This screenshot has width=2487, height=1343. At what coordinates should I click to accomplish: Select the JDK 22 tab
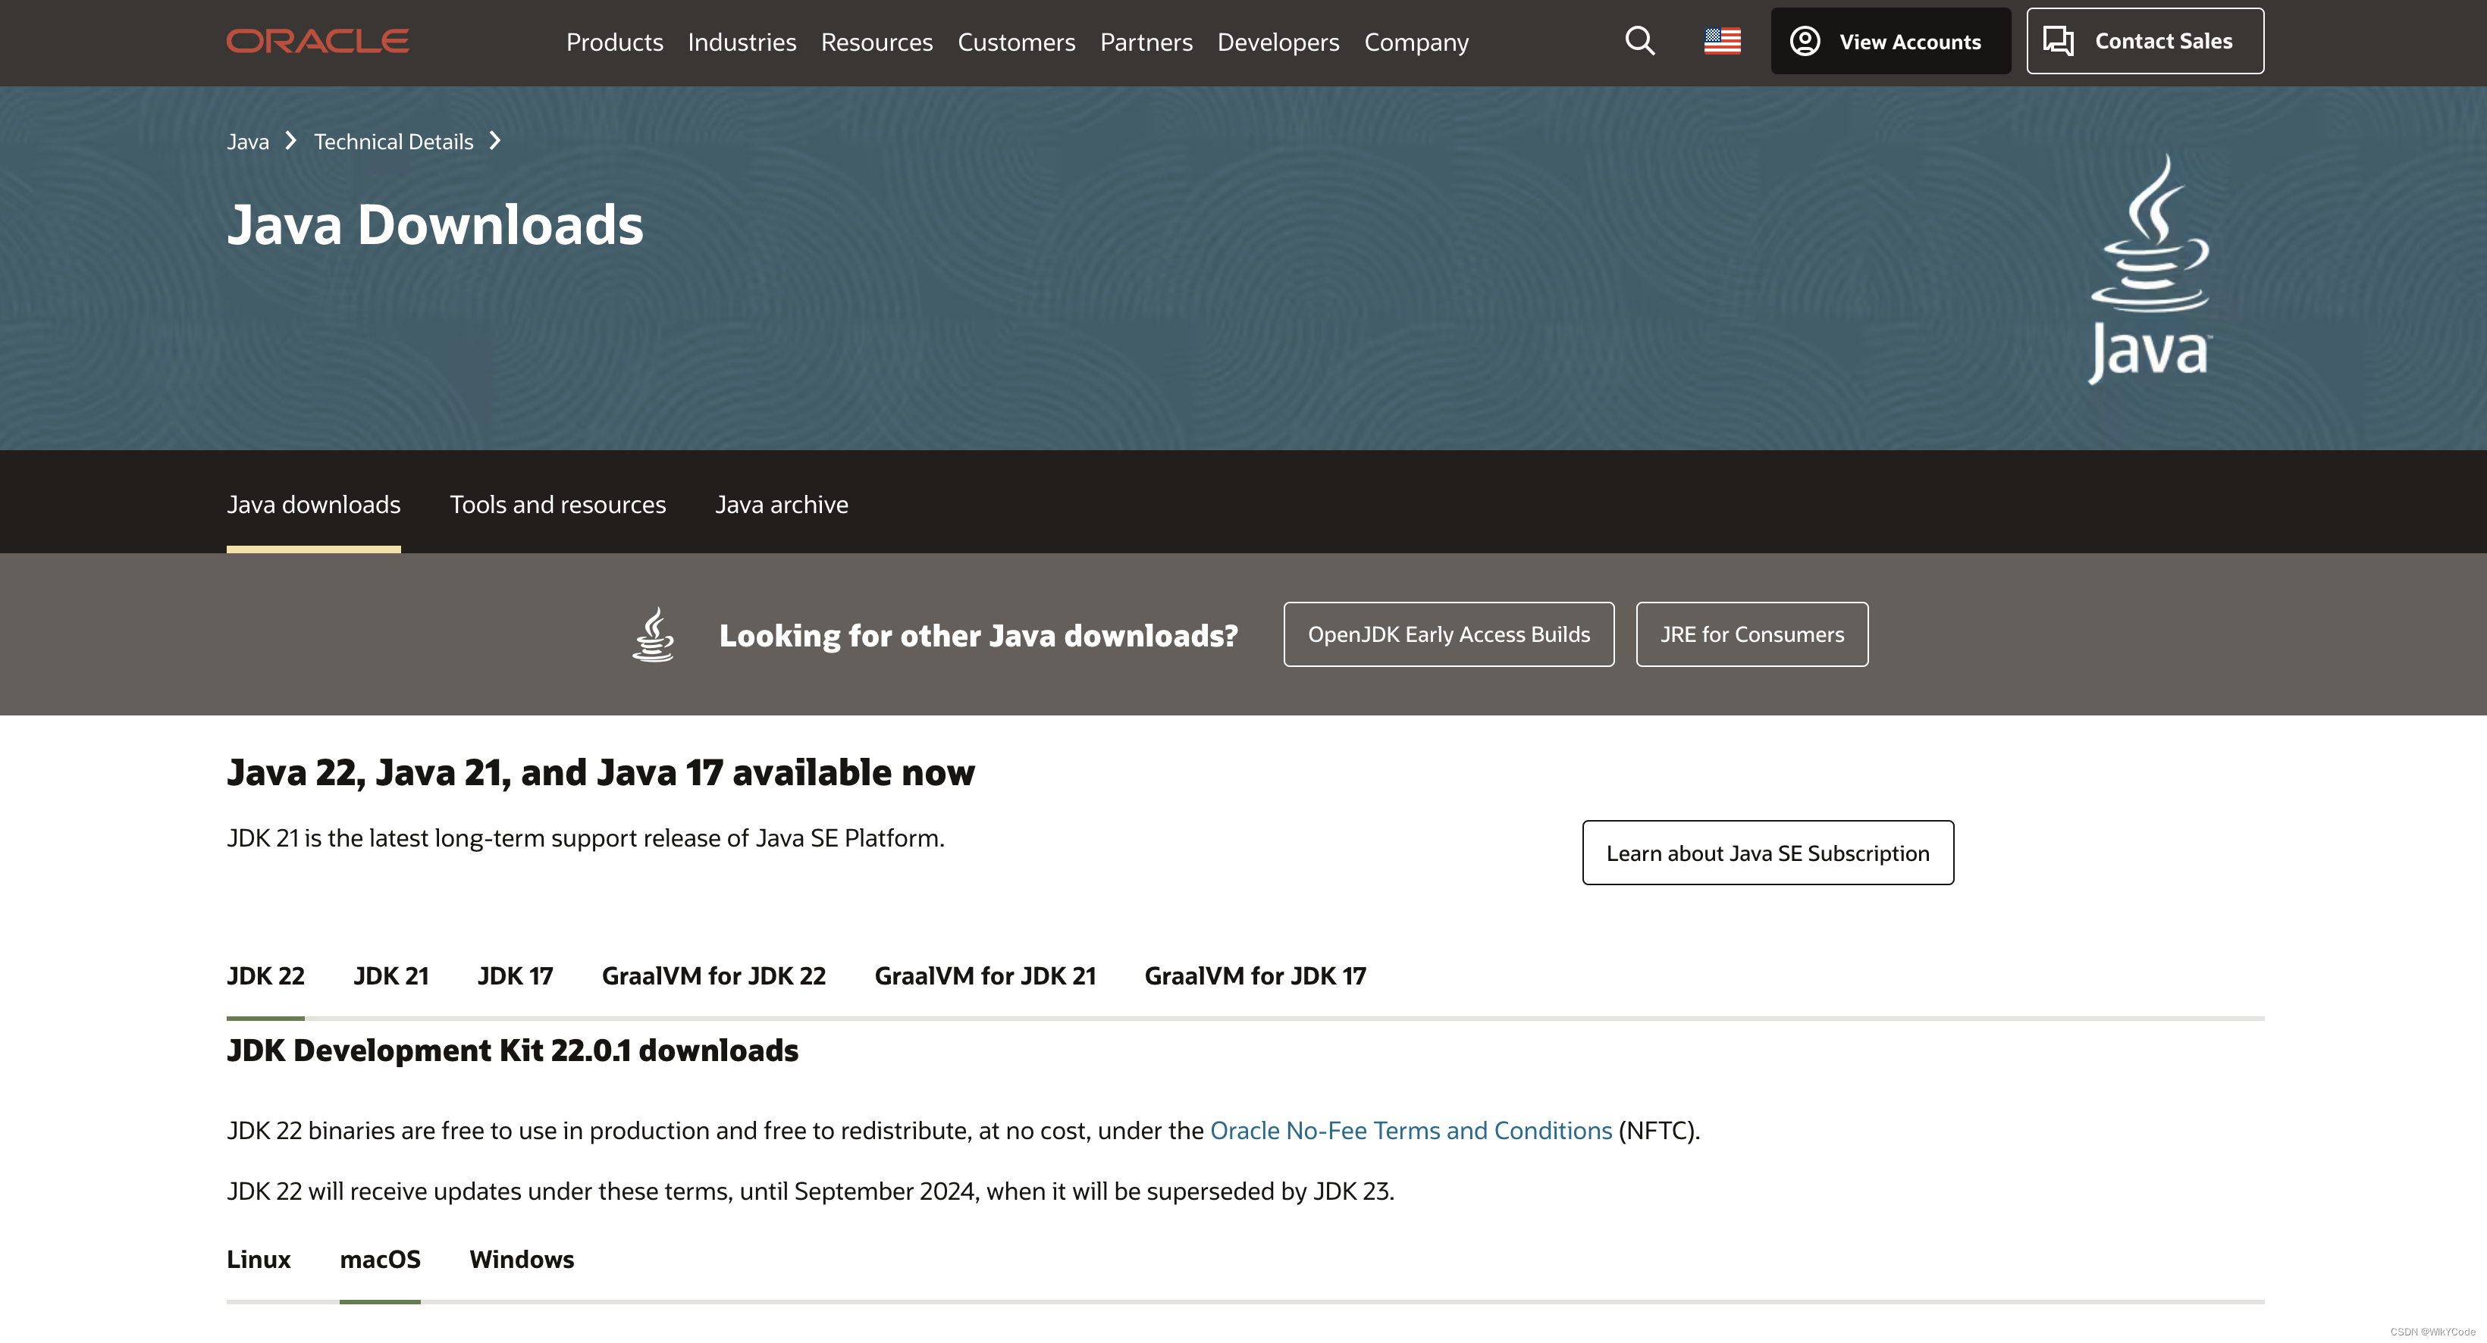tap(265, 975)
